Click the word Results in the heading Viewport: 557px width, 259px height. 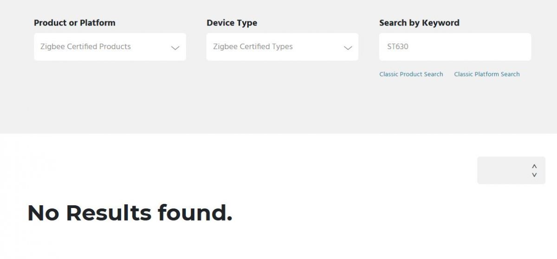(109, 213)
